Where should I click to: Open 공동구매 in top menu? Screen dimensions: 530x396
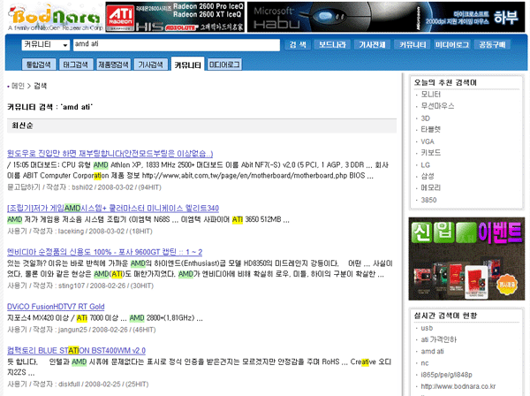click(x=492, y=45)
